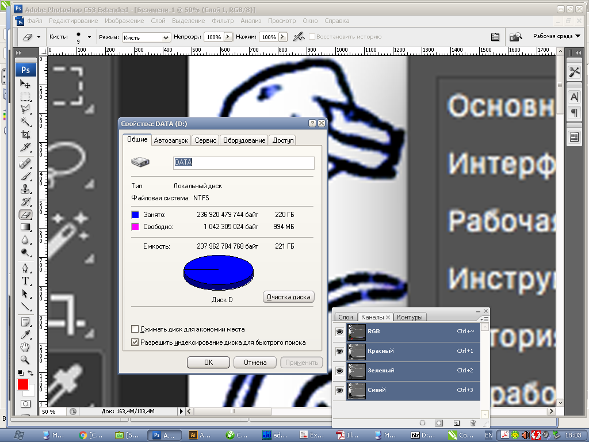Click the Очистка диска button

(x=289, y=297)
